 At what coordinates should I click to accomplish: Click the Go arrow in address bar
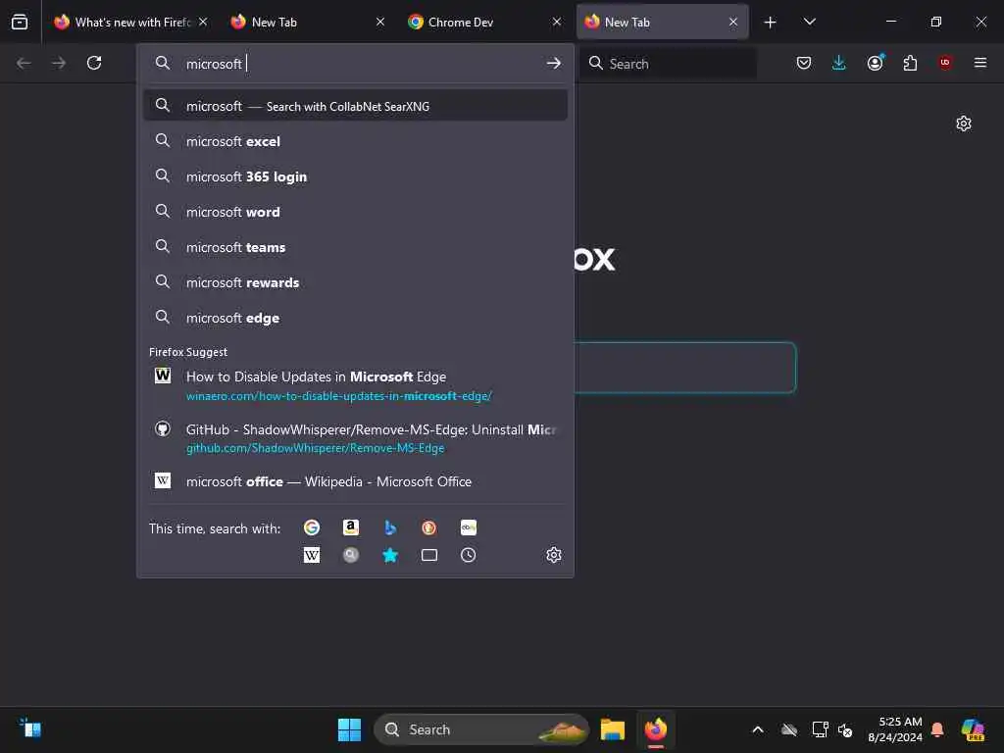pyautogui.click(x=554, y=64)
